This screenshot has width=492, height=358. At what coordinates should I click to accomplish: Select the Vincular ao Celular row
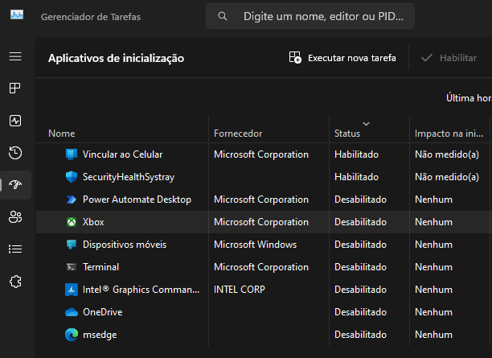click(x=264, y=154)
